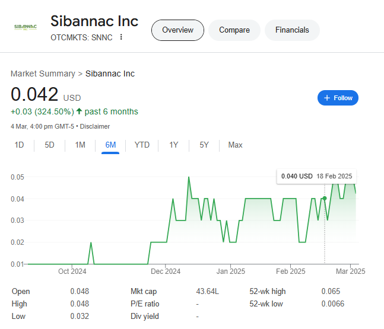This screenshot has height=329, width=384.
Task: Switch chart to 1M range
Action: point(80,145)
